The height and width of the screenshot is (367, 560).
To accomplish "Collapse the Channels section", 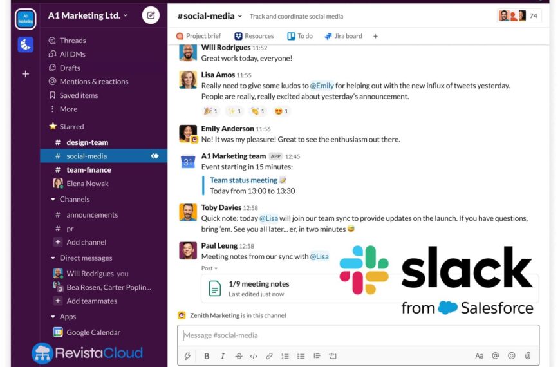I will point(53,199).
